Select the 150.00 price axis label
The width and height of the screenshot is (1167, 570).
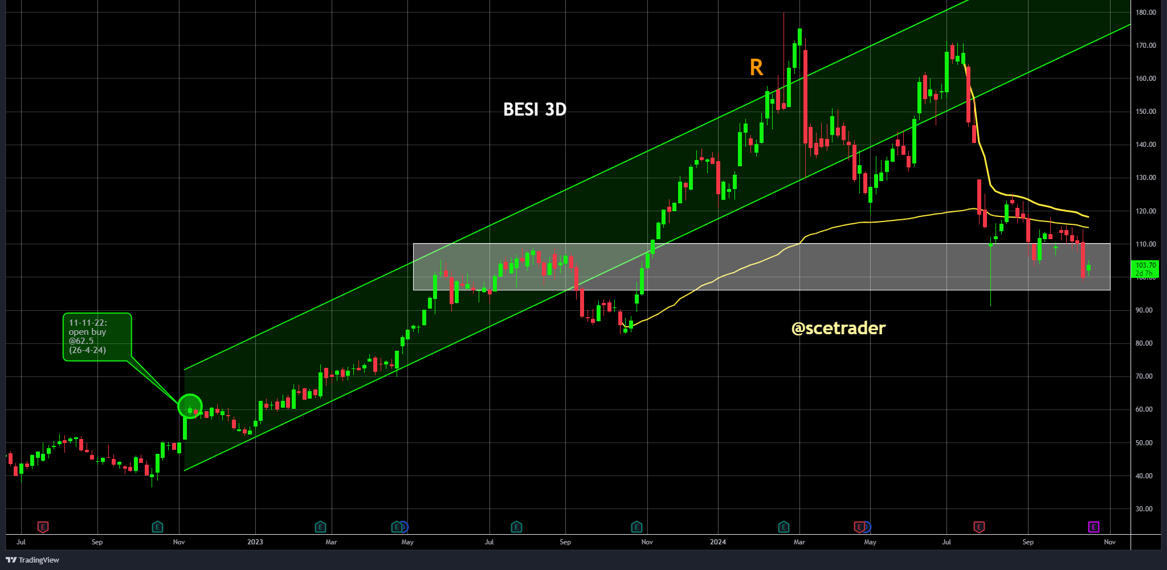coord(1146,112)
